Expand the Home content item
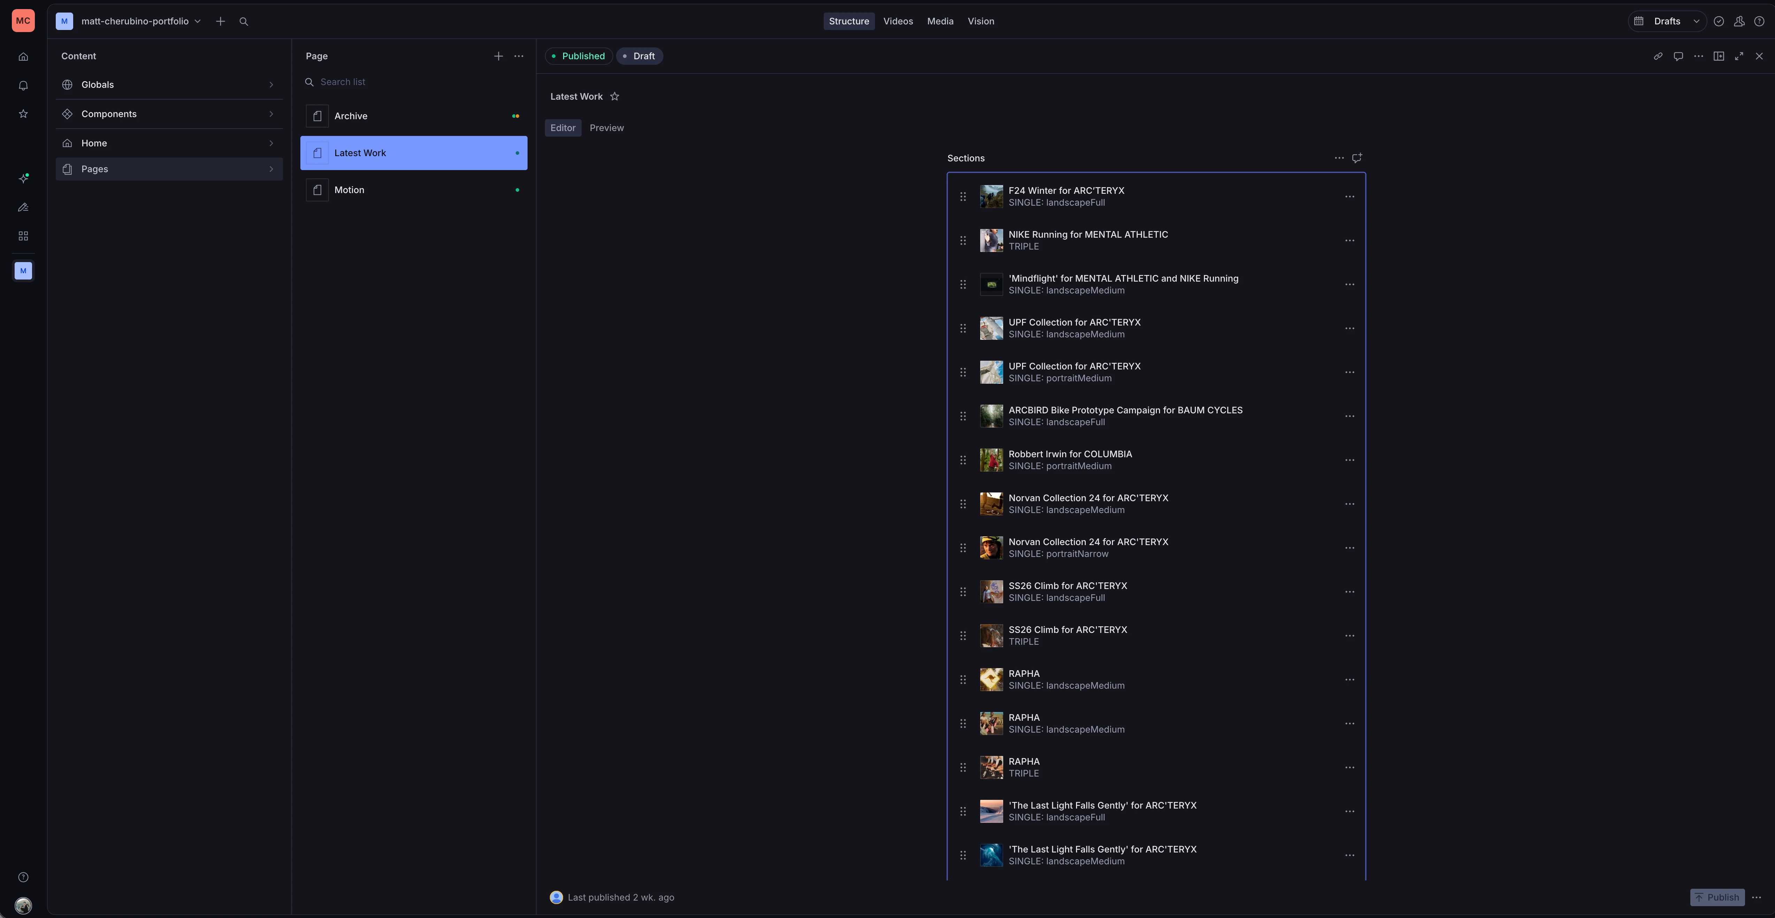 coord(169,143)
